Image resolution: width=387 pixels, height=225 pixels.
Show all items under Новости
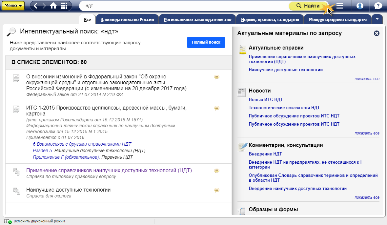click(x=367, y=133)
